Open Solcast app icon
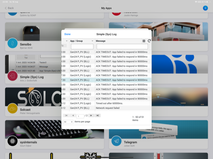Image resolution: width=213 pixels, height=159 pixels. pyautogui.click(x=13, y=109)
